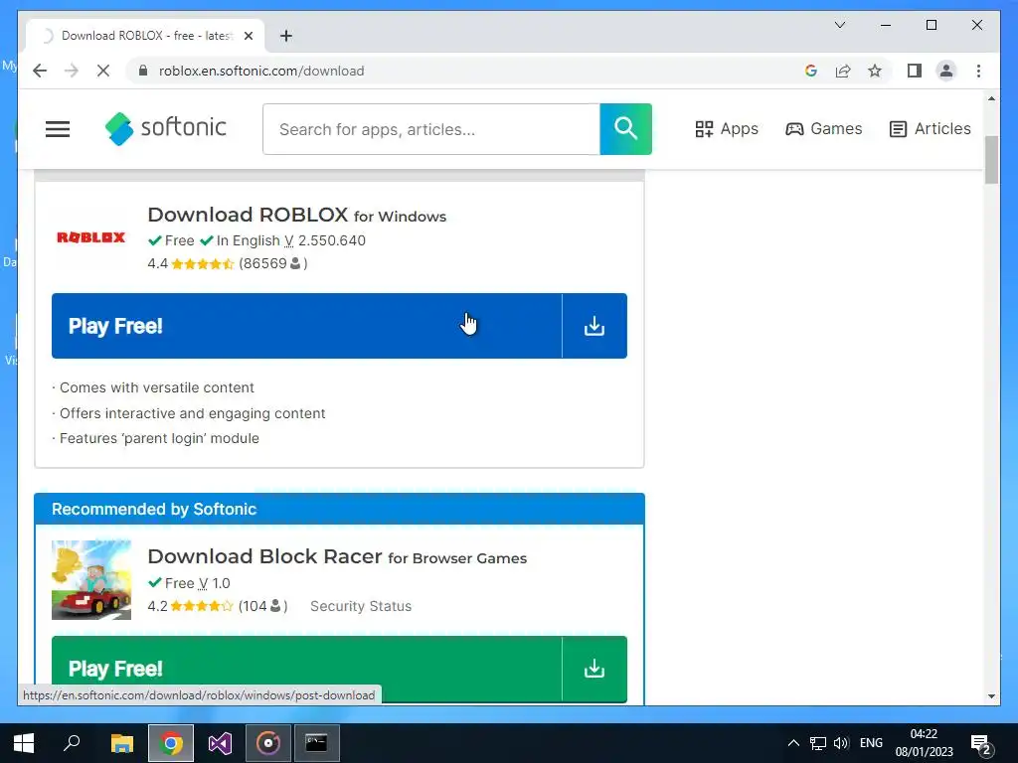
Task: Click ROBLOX star rating
Action: [202, 264]
